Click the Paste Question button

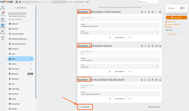point(154,107)
